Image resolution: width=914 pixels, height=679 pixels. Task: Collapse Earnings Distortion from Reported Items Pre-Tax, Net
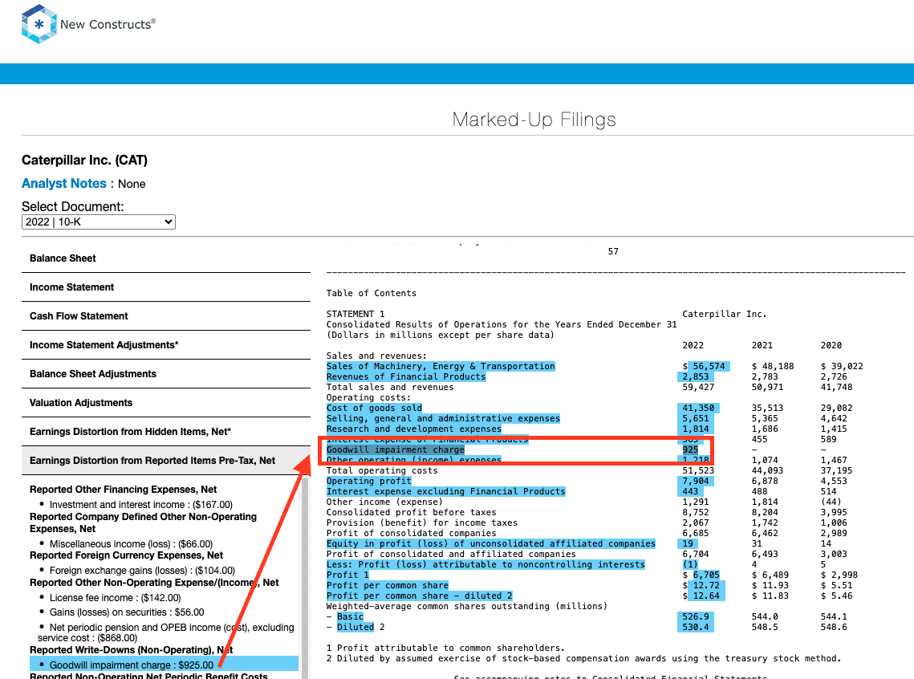point(166,461)
